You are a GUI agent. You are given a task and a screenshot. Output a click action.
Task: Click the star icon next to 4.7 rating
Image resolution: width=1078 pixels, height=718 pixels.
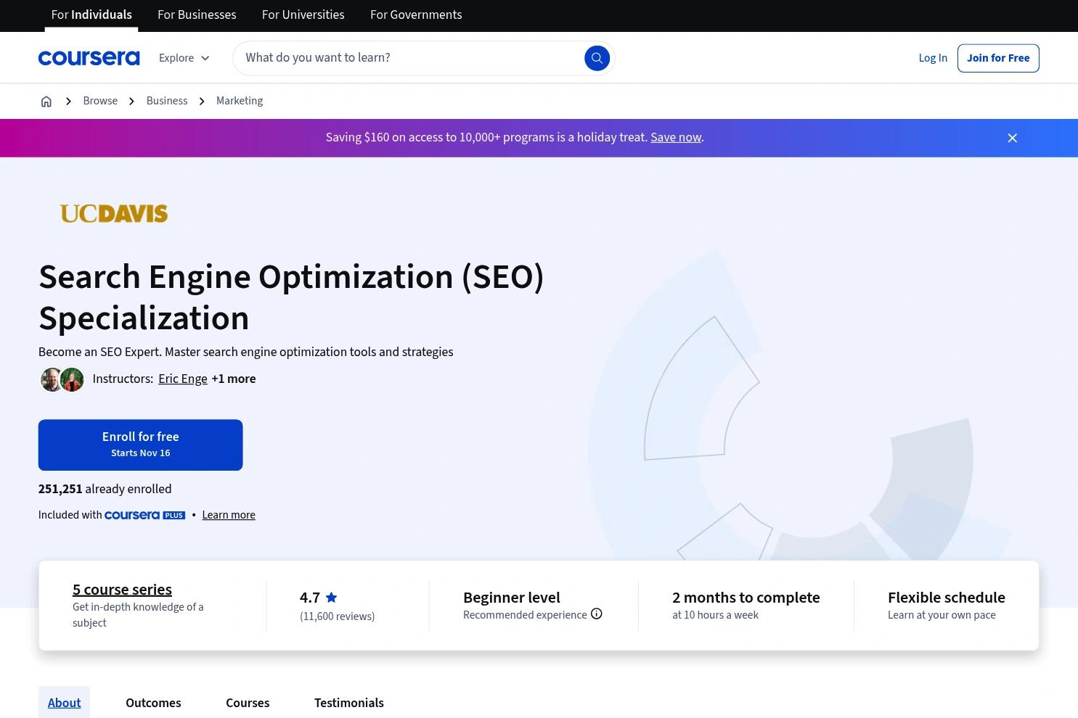pos(331,596)
